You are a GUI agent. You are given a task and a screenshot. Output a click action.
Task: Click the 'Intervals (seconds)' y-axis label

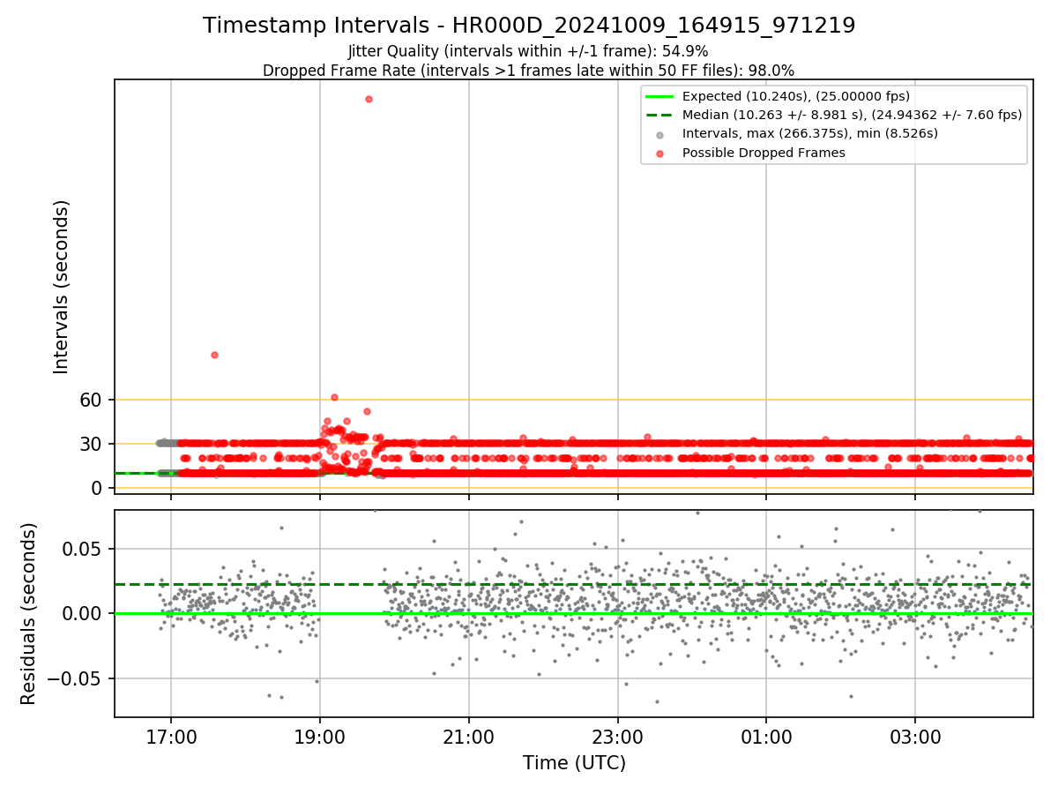pyautogui.click(x=61, y=287)
